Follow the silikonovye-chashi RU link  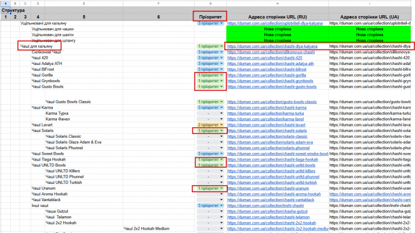[x=271, y=52]
